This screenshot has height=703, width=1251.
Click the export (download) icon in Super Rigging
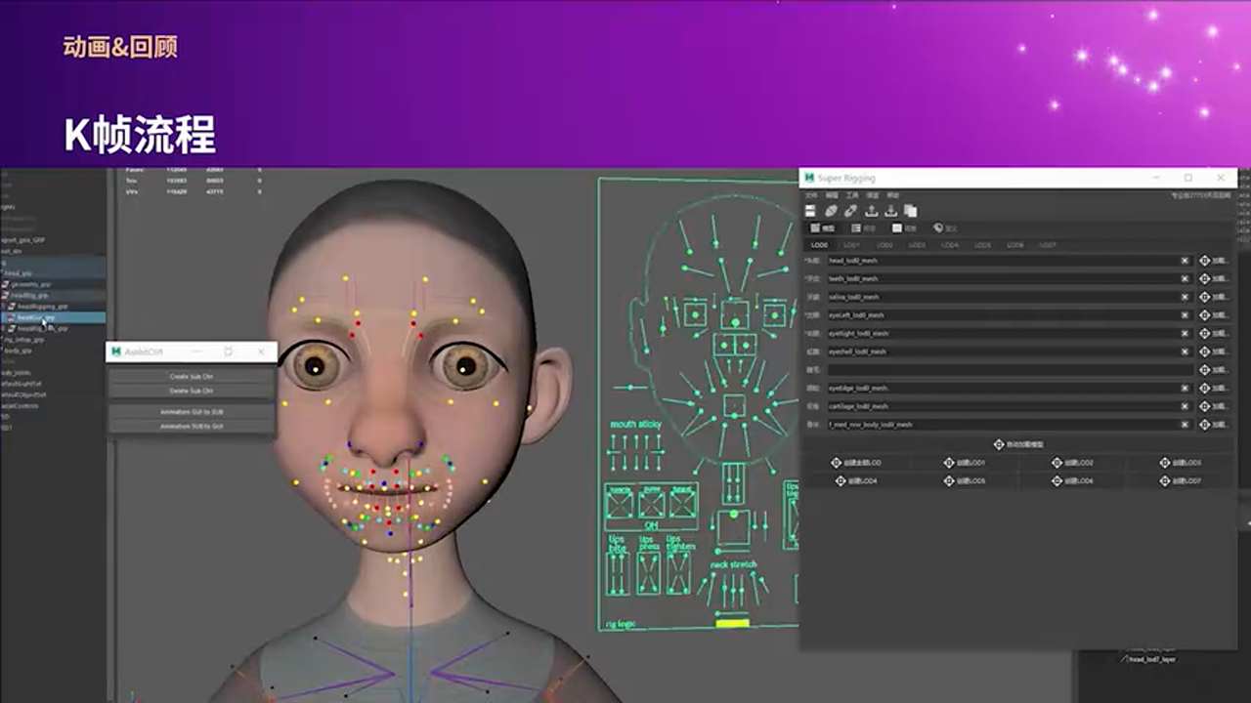891,211
